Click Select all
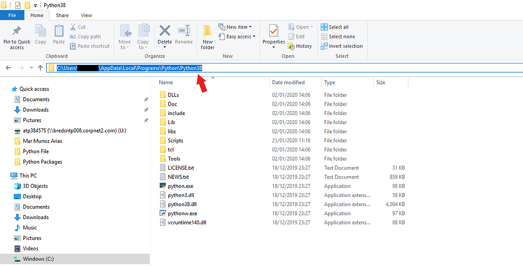The image size is (523, 266). pos(334,27)
